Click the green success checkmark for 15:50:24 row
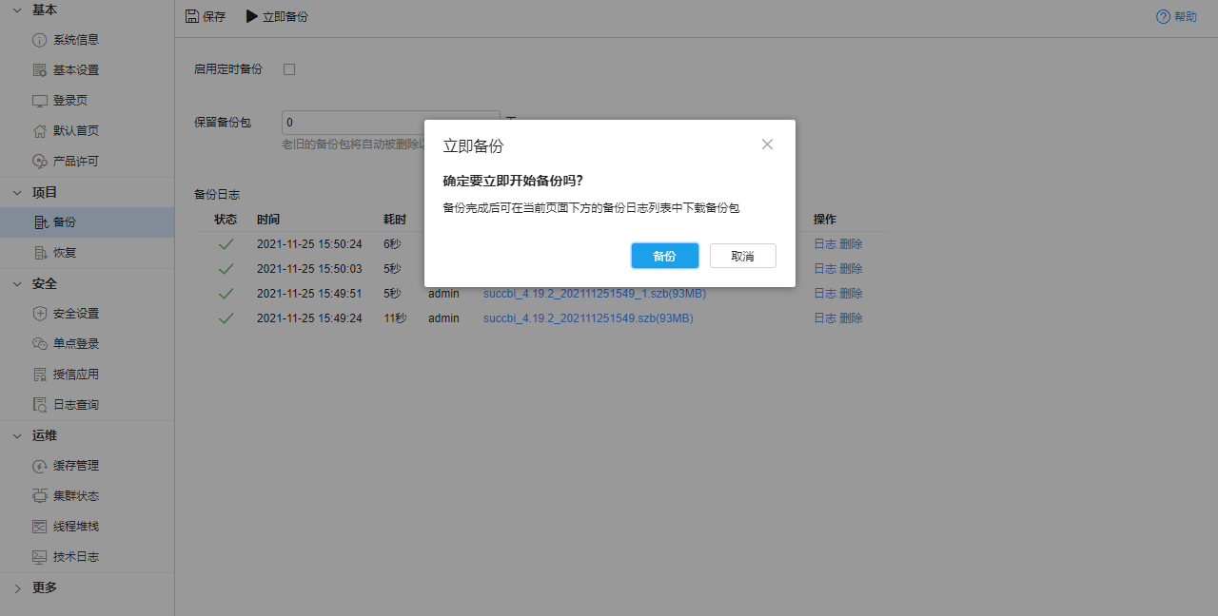Screen dimensions: 1218x616 pyautogui.click(x=226, y=244)
